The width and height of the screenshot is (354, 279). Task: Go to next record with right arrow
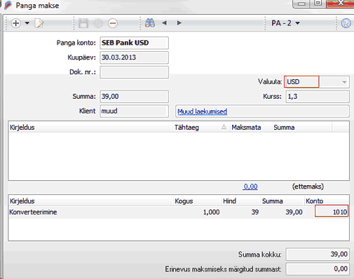coord(179,23)
